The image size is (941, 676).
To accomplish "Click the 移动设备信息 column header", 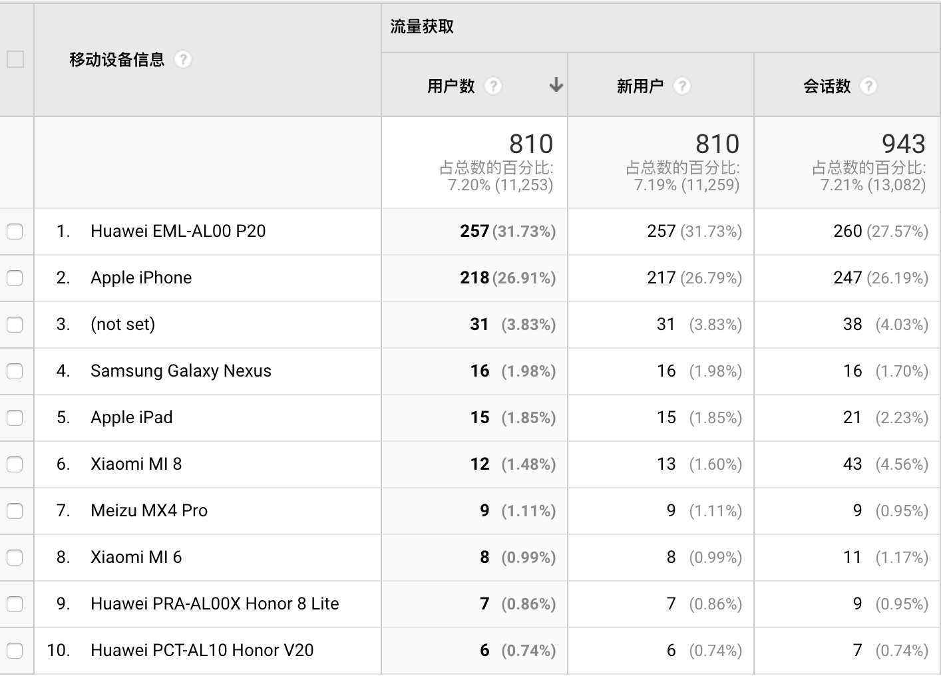I will [116, 60].
